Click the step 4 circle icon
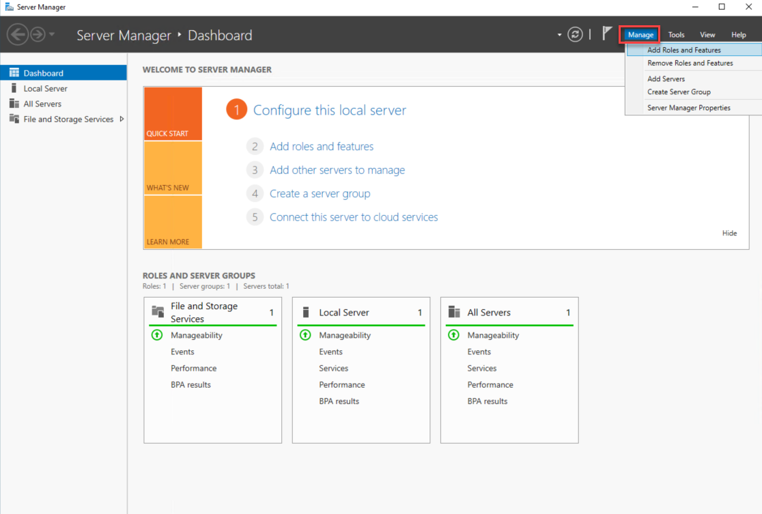Screen dimensions: 762x514 click(x=255, y=193)
